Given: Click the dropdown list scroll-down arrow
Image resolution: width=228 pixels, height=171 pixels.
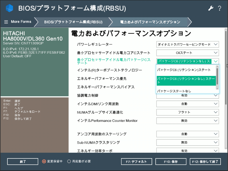Looking at the screenshot, I should [x=217, y=88].
